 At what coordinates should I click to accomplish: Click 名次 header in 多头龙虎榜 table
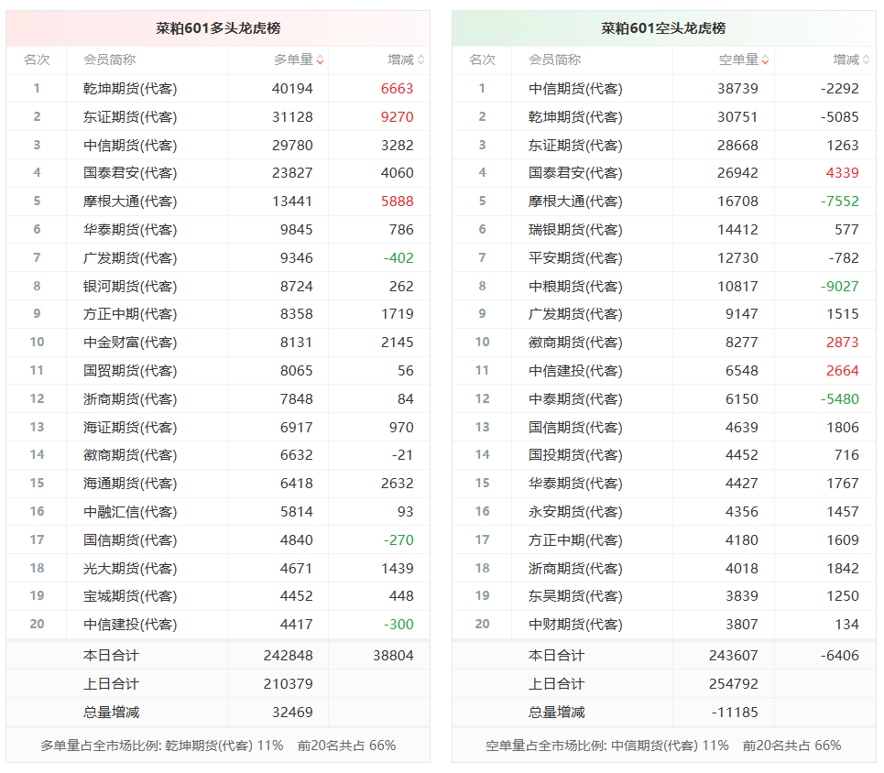tap(37, 60)
